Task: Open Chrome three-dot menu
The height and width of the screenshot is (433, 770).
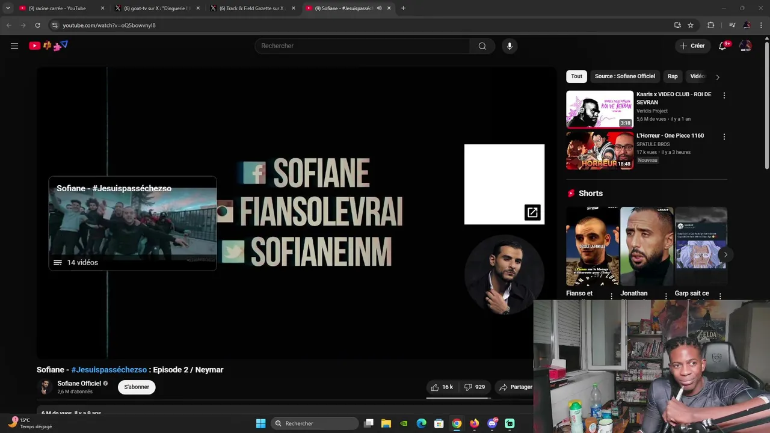Action: (x=761, y=25)
